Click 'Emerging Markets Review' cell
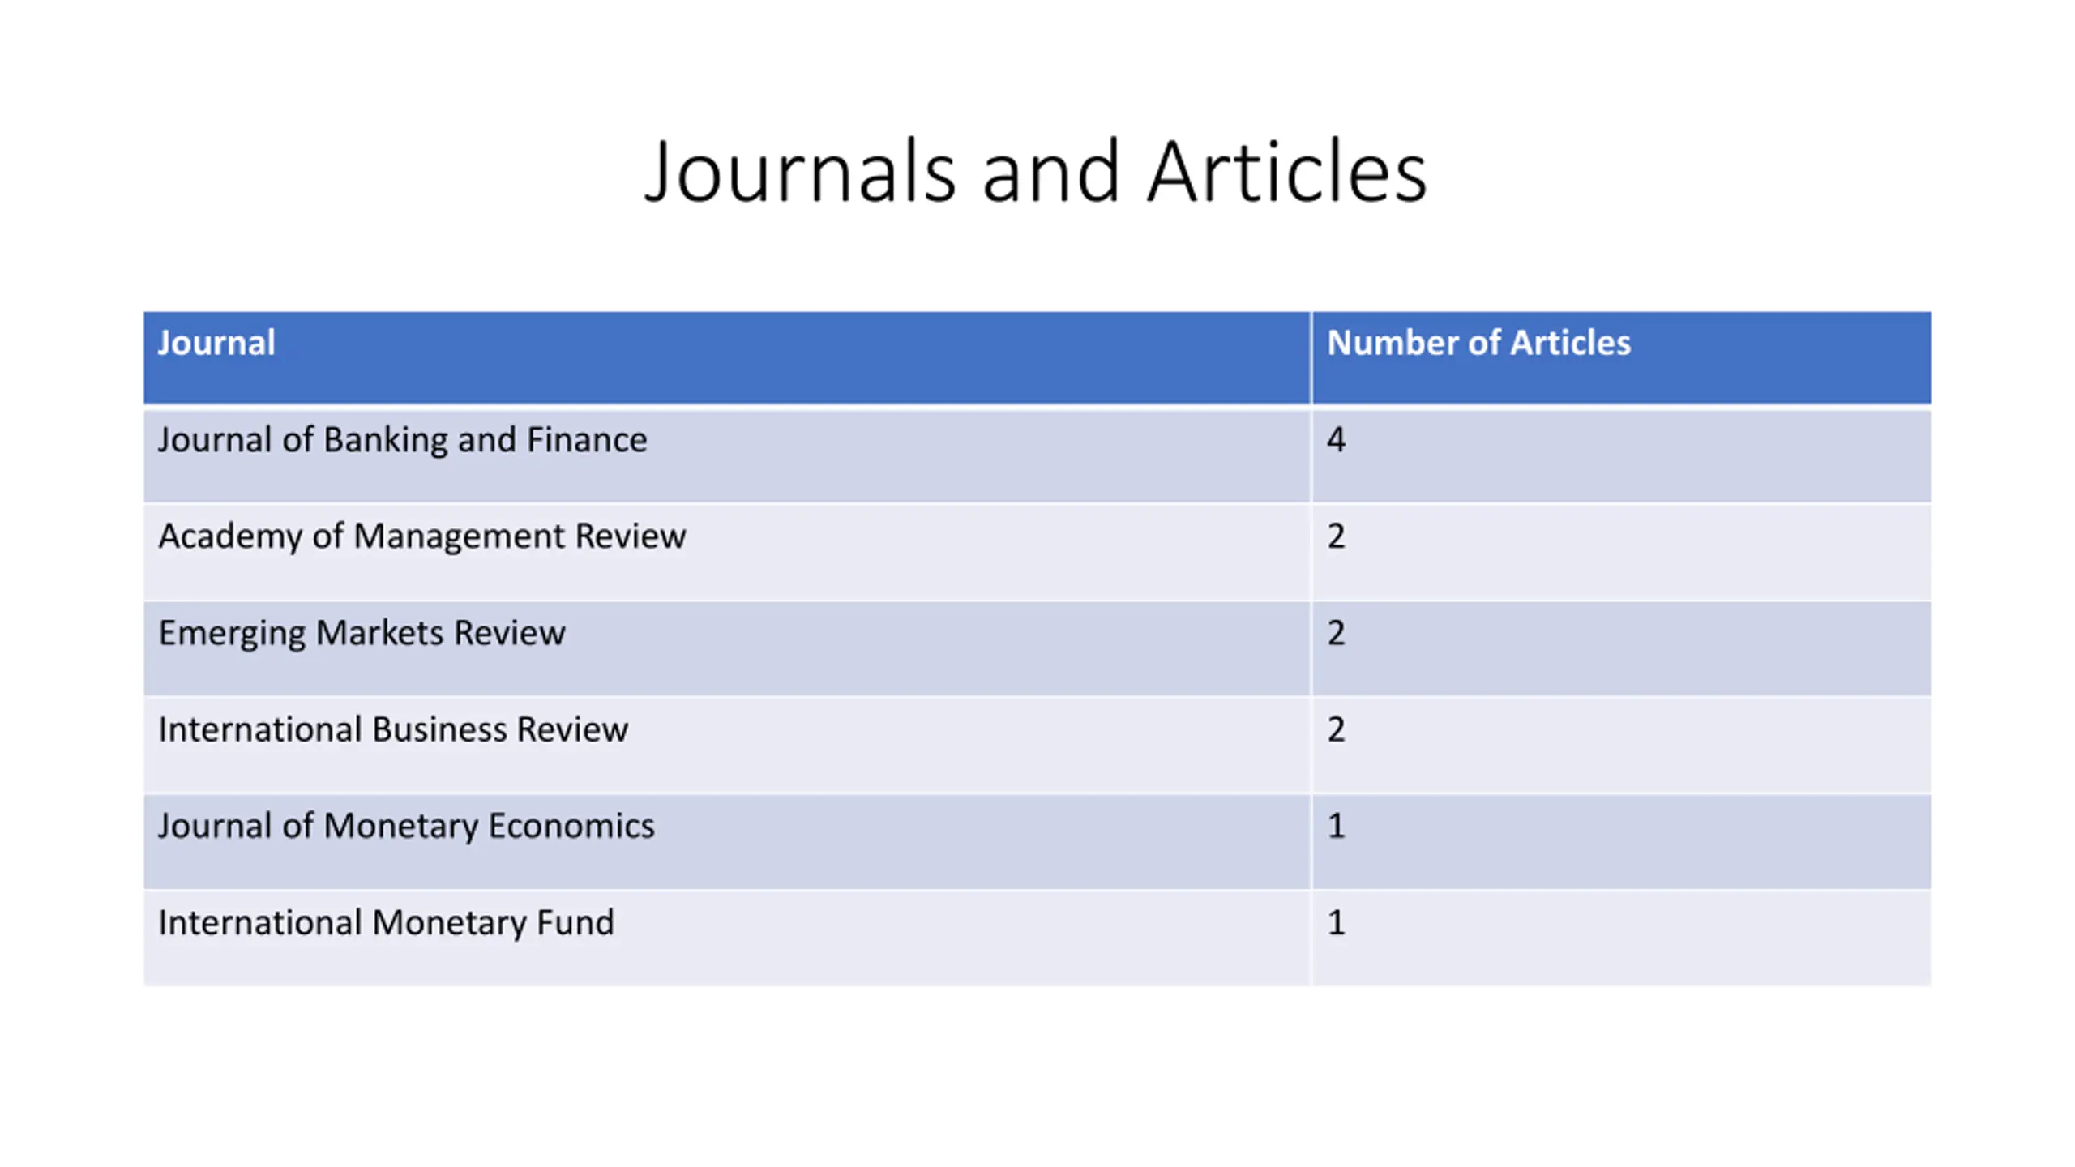This screenshot has width=2075, height=1167. [x=727, y=648]
